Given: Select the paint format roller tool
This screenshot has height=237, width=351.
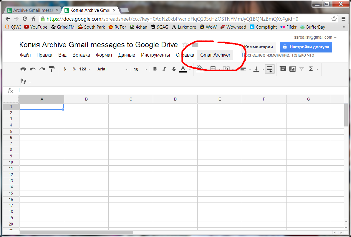Looking at the screenshot, I should click(52, 69).
